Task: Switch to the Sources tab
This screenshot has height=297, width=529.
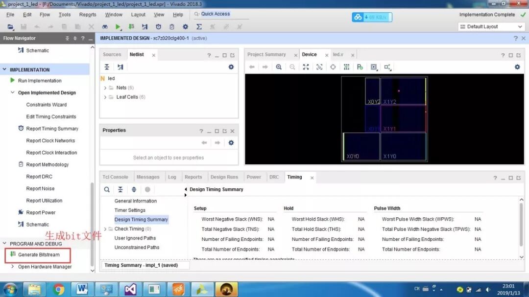Action: [112, 54]
